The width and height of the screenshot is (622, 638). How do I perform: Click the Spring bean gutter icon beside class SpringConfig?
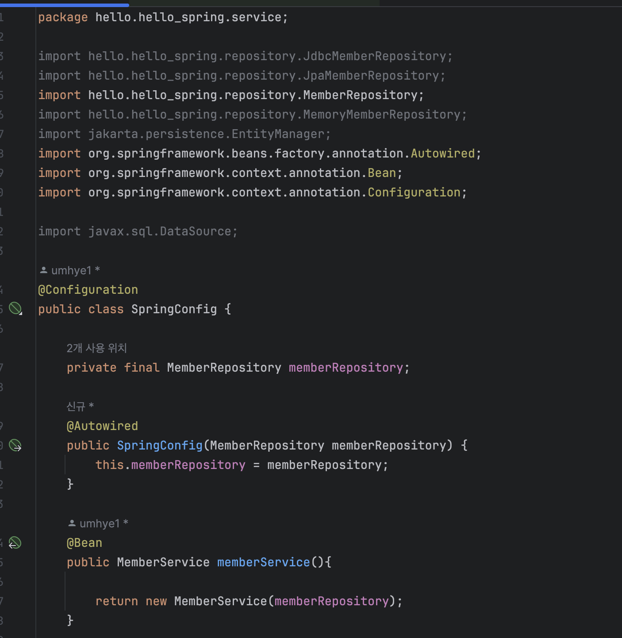[15, 308]
